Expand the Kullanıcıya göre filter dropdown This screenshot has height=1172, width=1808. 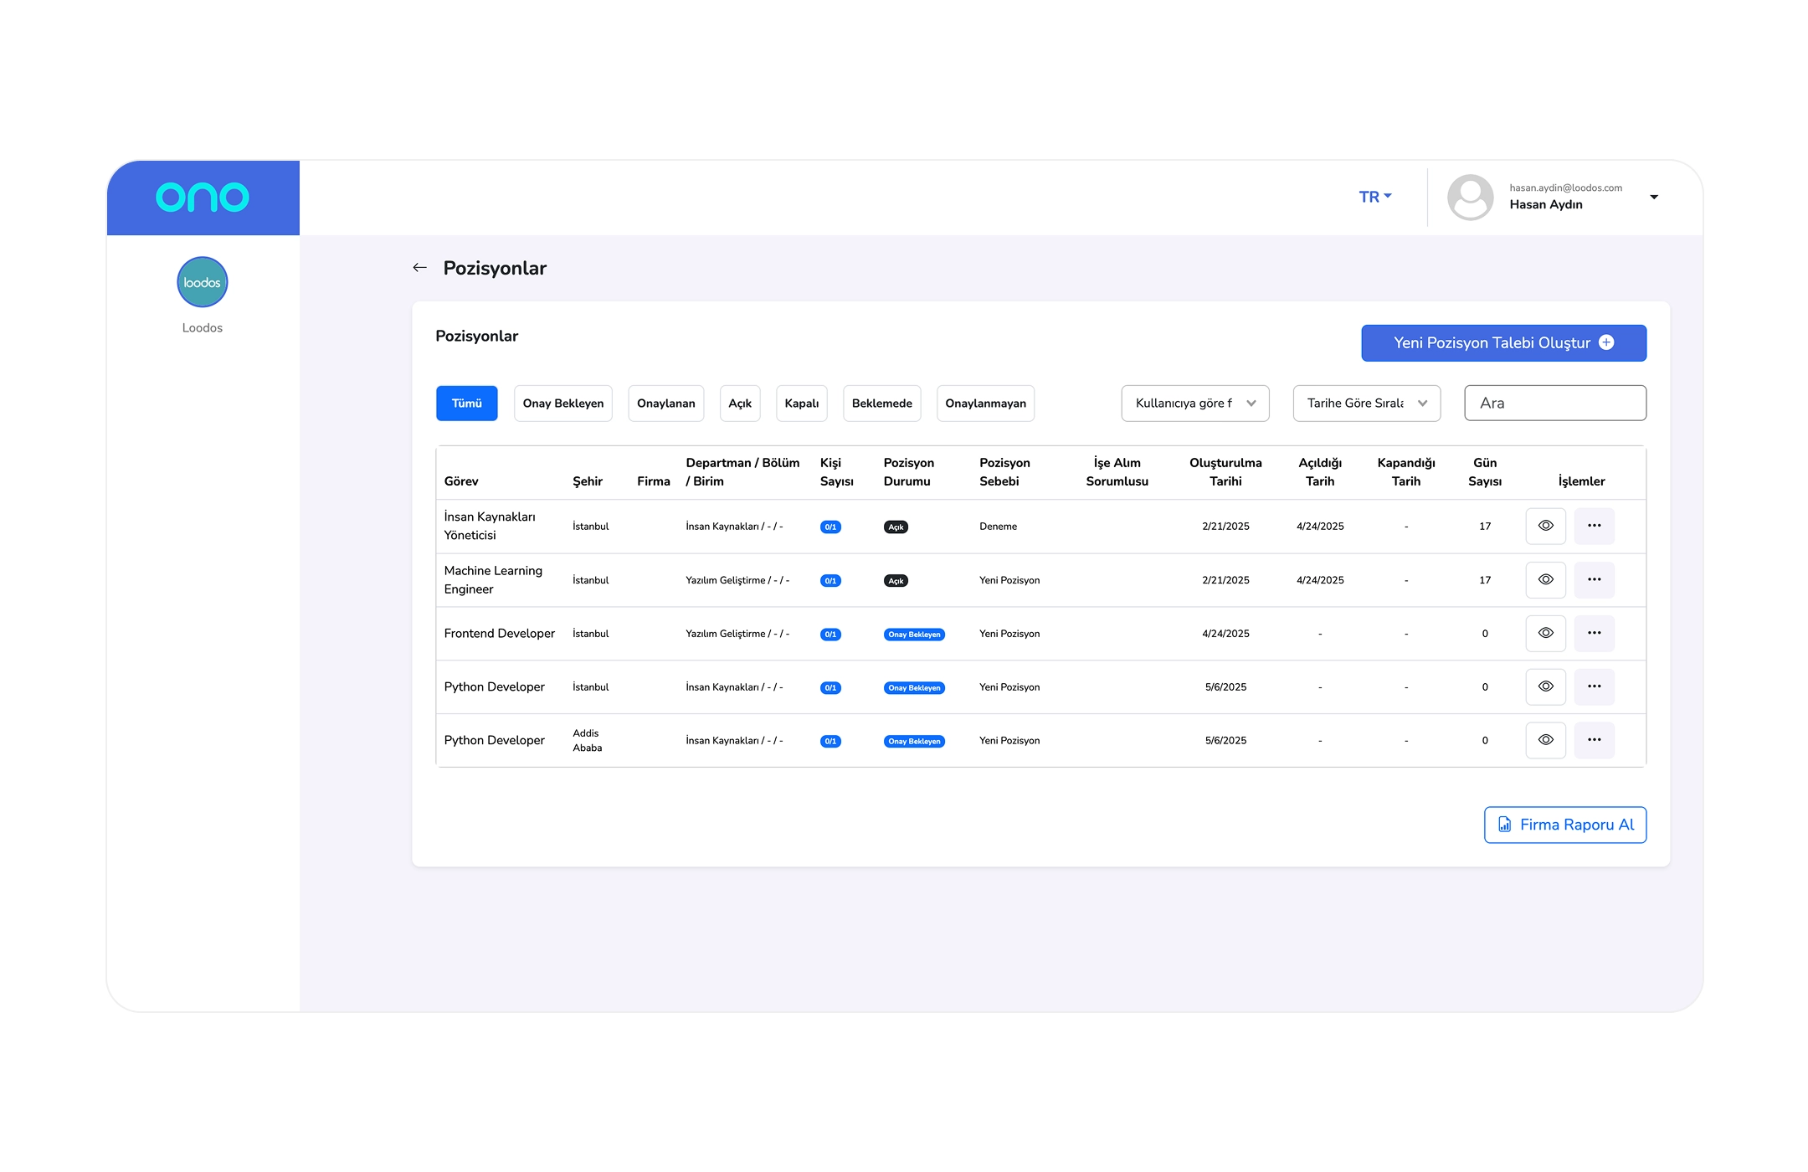click(1194, 404)
